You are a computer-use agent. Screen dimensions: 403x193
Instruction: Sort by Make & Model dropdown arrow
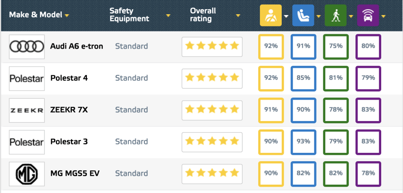(x=67, y=16)
